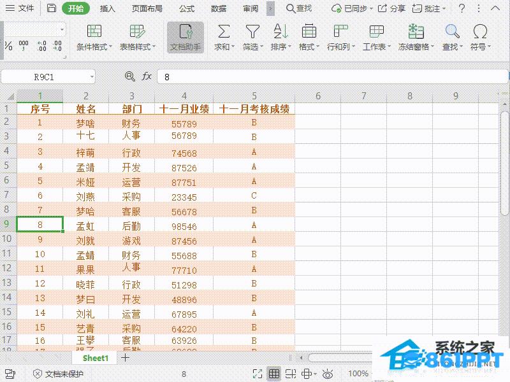
Task: Click the fx insert function button
Action: [x=147, y=76]
